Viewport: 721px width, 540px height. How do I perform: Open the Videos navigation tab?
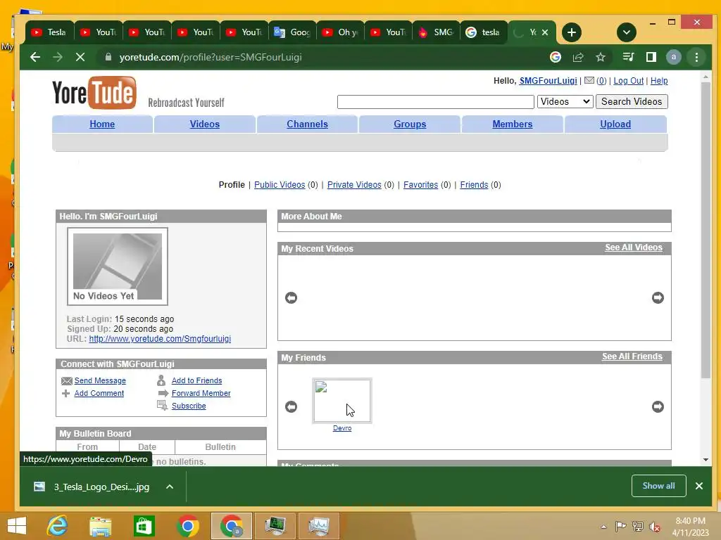[x=205, y=124]
